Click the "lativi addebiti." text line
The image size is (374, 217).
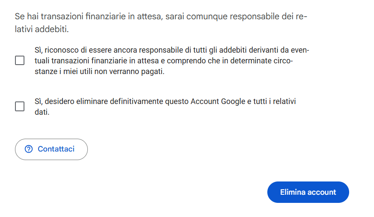[42, 29]
